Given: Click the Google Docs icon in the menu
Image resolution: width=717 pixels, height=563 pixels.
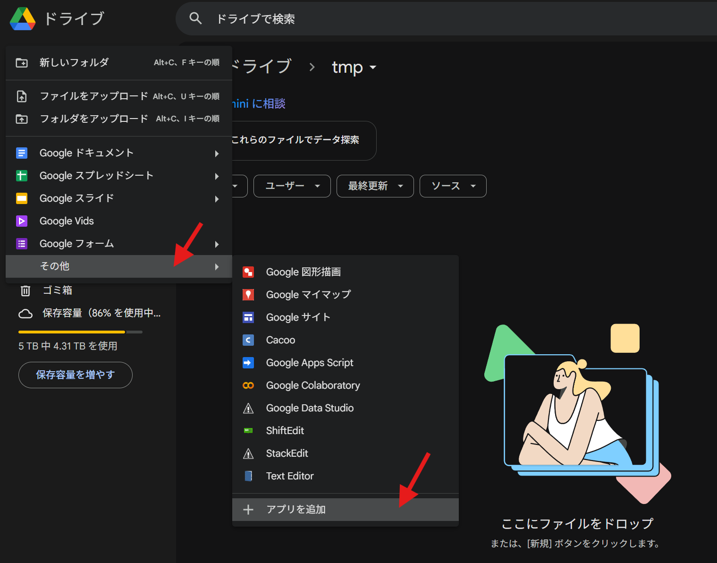Looking at the screenshot, I should coord(22,153).
